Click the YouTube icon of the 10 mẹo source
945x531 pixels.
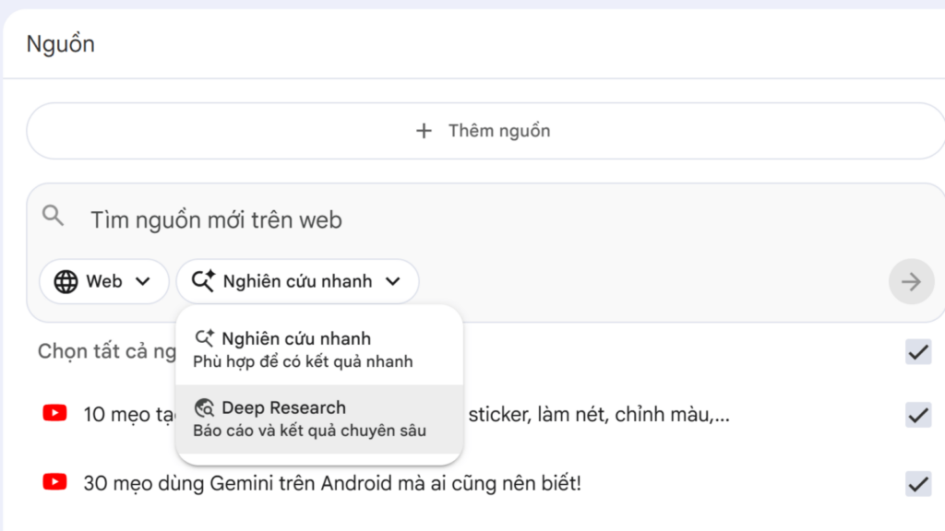(x=55, y=414)
